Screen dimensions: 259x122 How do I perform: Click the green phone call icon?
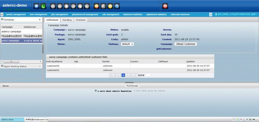[43, 6]
